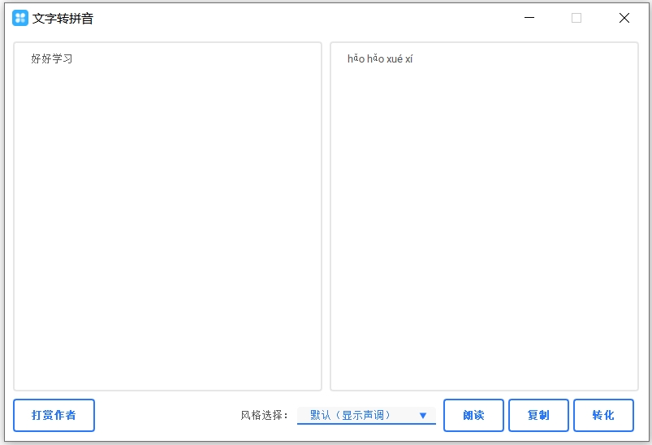
Task: Click the word xué in the output
Action: click(395, 59)
